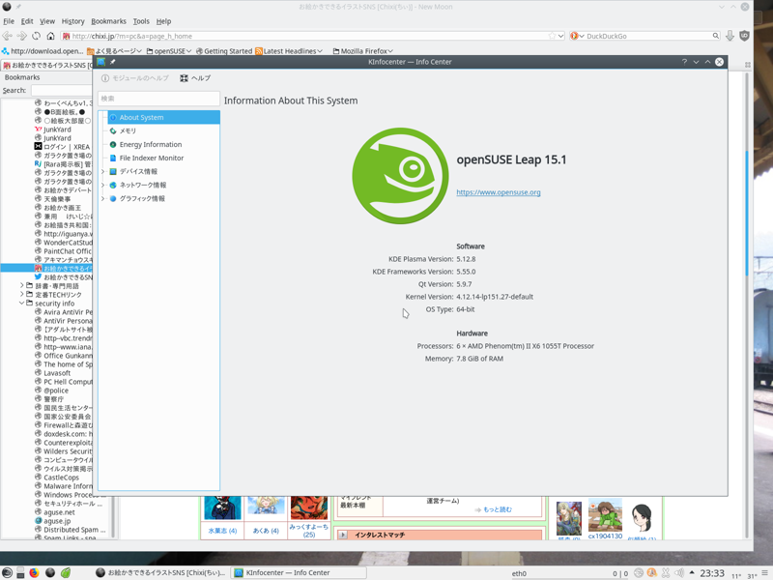Screen dimensions: 773x580
Task: Click the もっと読む link
Action: click(497, 509)
